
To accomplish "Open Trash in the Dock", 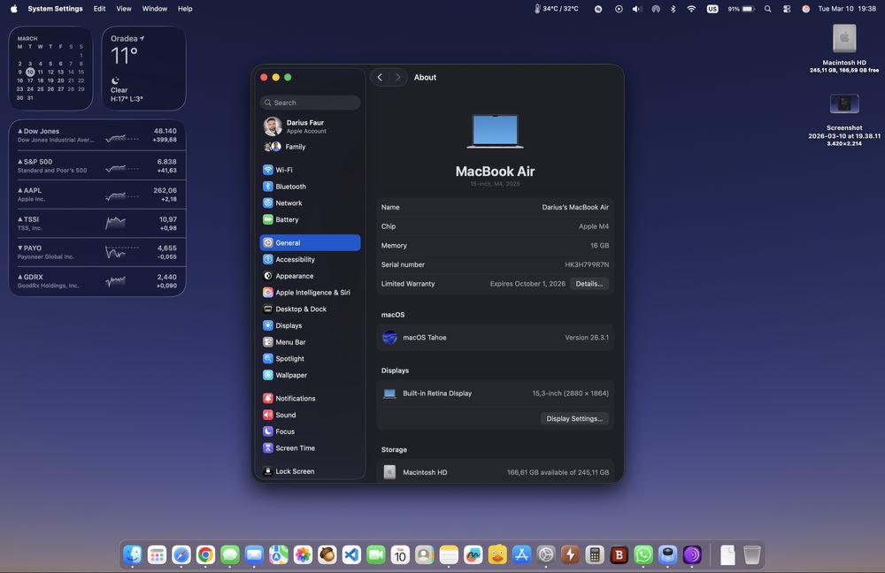I will click(x=751, y=555).
